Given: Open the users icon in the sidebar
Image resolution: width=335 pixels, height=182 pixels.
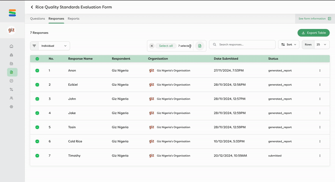Looking at the screenshot, I should (x=11, y=98).
